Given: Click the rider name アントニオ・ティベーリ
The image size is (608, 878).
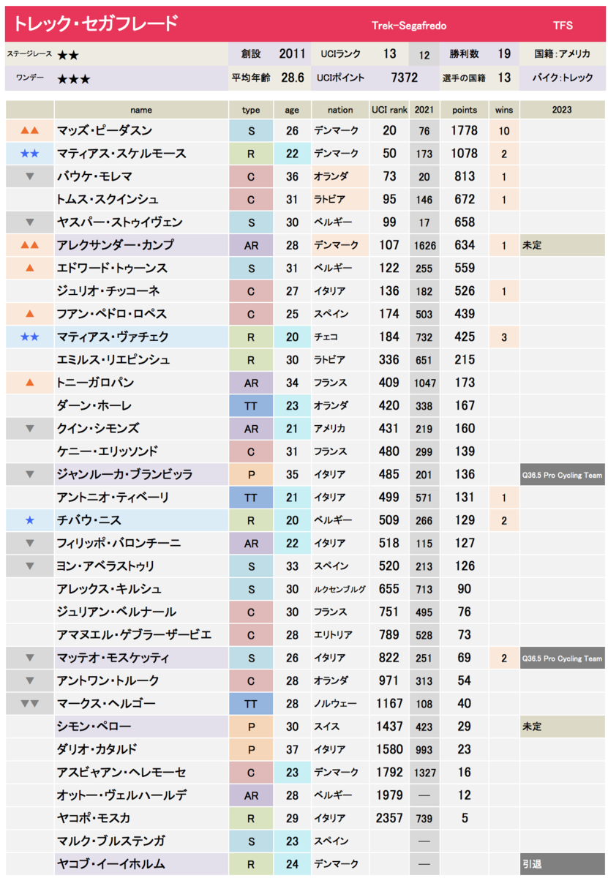Looking at the screenshot, I should coord(113,498).
